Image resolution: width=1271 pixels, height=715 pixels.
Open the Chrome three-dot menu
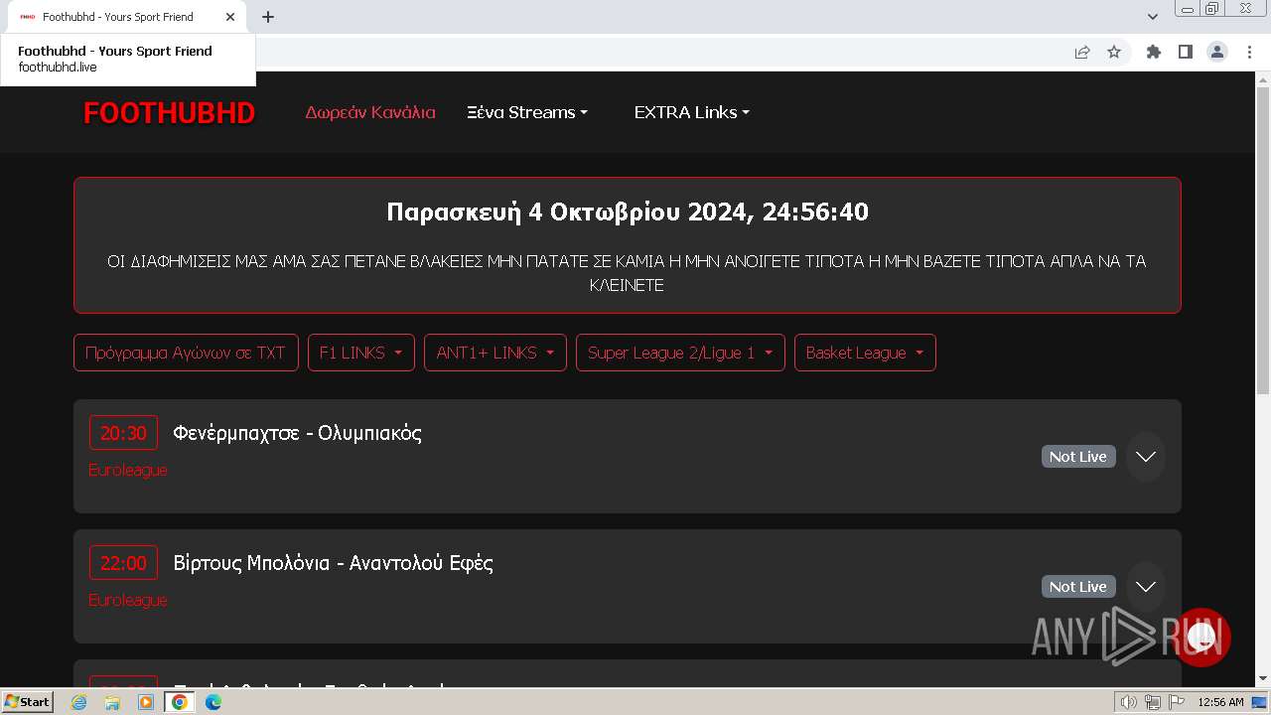1247,52
